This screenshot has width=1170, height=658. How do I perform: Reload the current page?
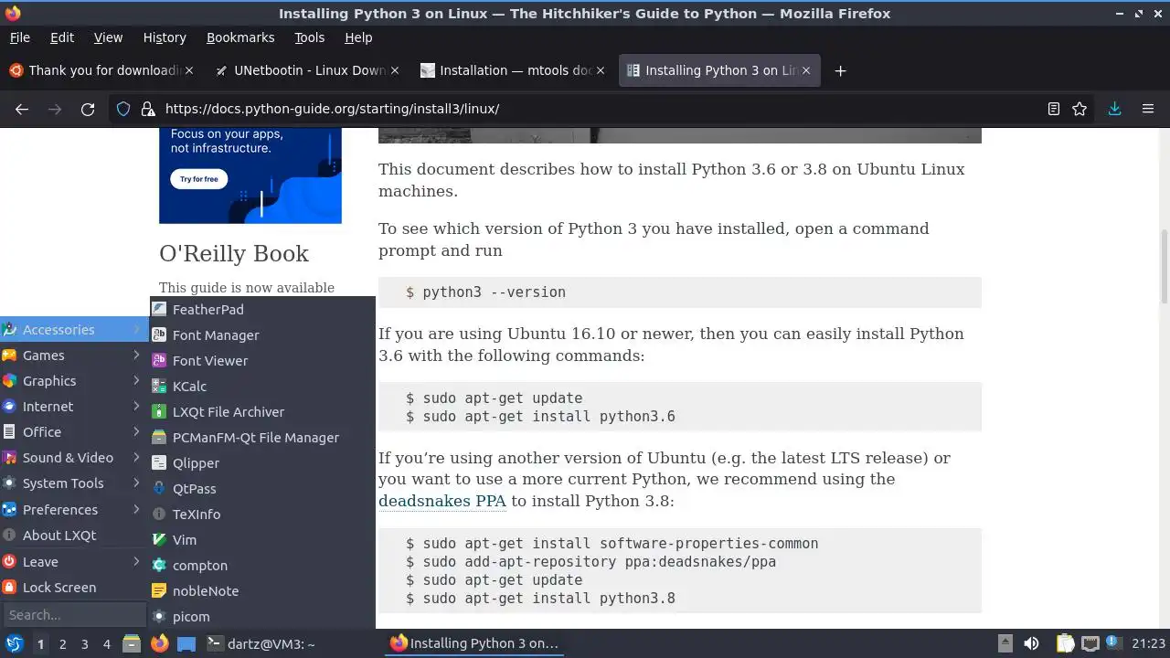pos(88,109)
